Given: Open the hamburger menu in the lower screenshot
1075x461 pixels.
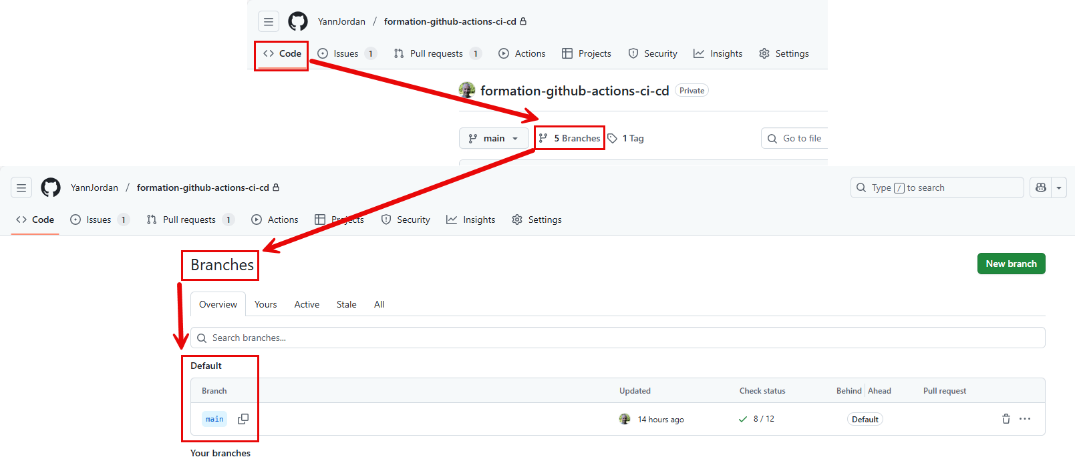Looking at the screenshot, I should click(x=21, y=187).
